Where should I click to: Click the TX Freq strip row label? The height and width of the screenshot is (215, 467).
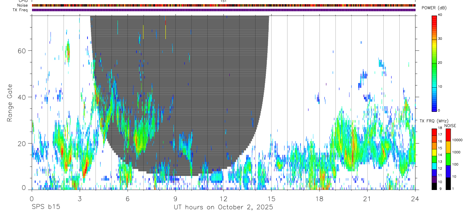coord(21,10)
